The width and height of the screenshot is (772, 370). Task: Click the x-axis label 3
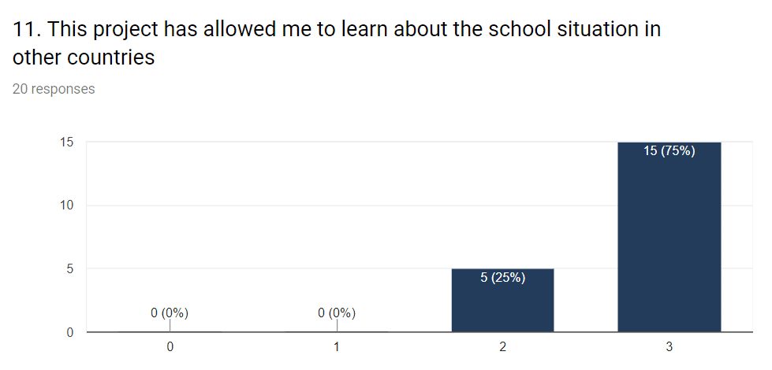tap(669, 347)
